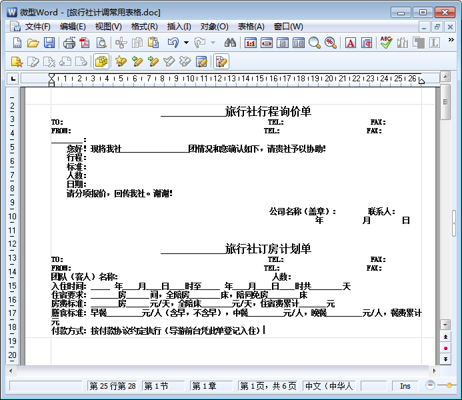Click the pencil with left green arrow
The width and height of the screenshot is (462, 400).
coord(137,61)
